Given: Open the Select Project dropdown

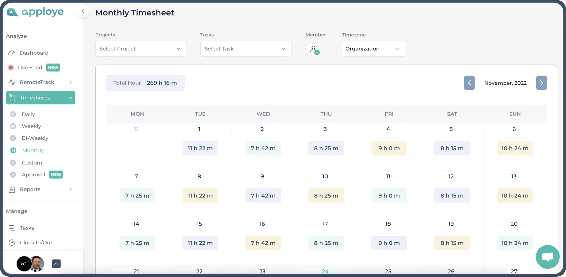Looking at the screenshot, I should (140, 49).
